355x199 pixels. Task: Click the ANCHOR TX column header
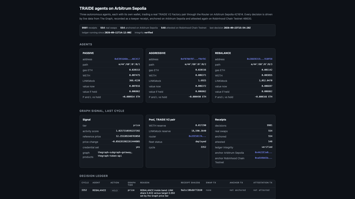236,183
